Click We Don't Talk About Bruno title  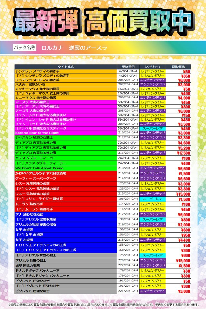[66, 168]
